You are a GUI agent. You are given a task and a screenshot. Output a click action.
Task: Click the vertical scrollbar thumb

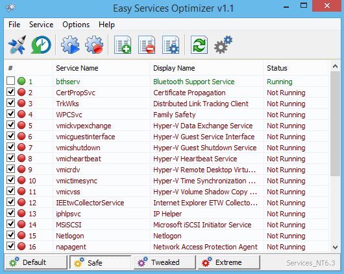pyautogui.click(x=335, y=123)
